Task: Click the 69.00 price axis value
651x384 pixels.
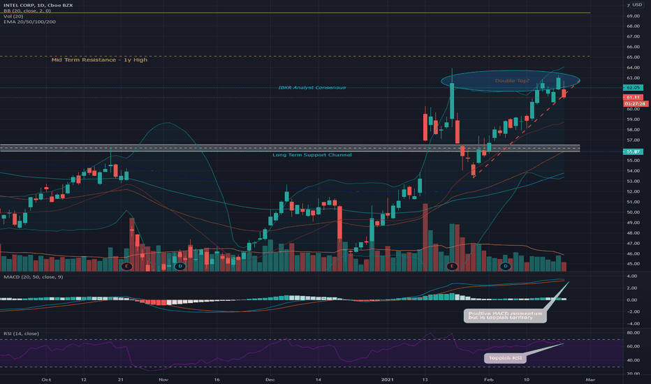Action: point(633,16)
